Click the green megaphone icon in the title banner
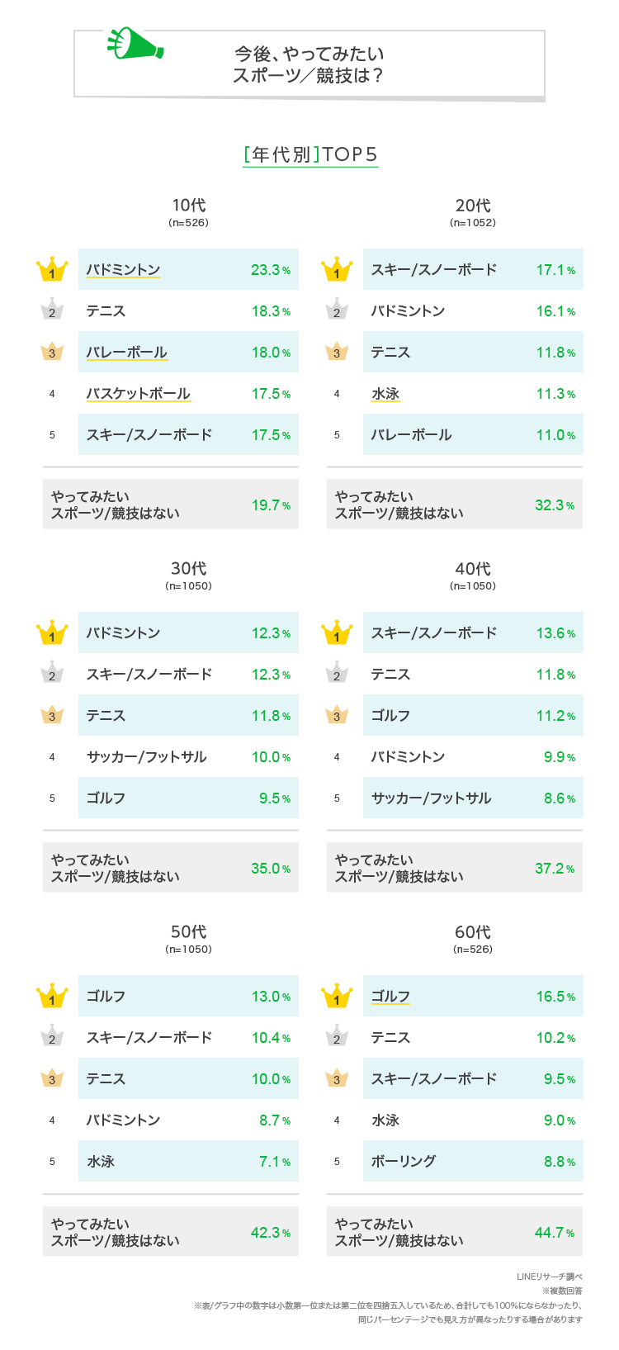This screenshot has width=619, height=1350. [135, 43]
